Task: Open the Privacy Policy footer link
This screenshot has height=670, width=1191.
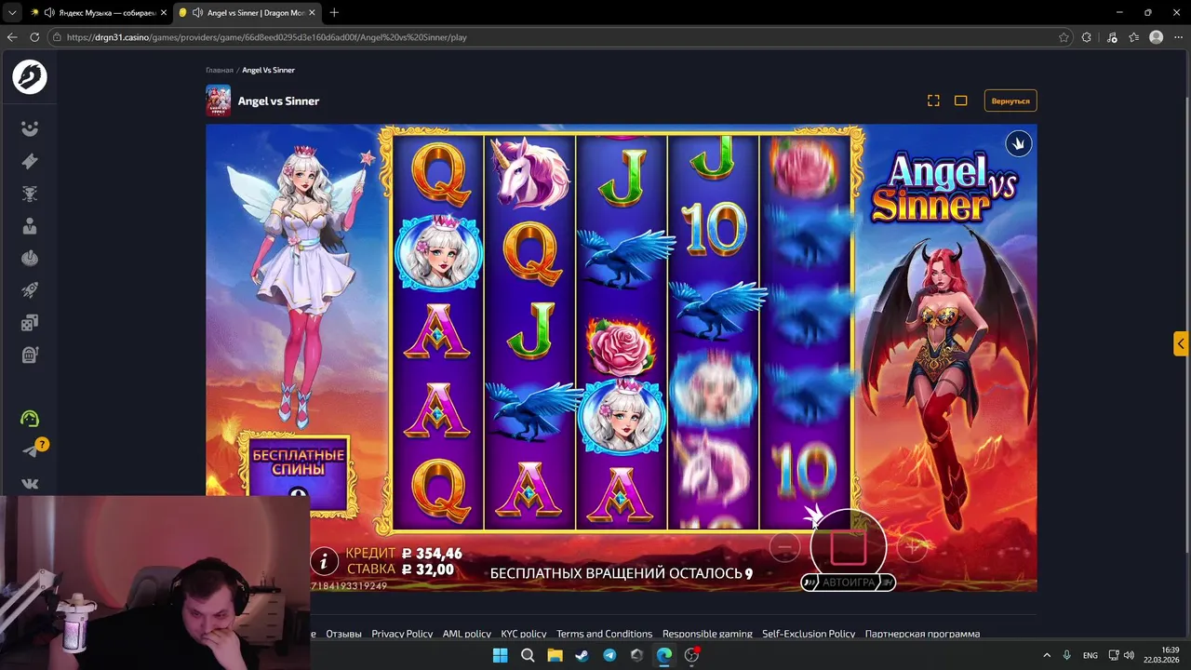Action: click(402, 634)
